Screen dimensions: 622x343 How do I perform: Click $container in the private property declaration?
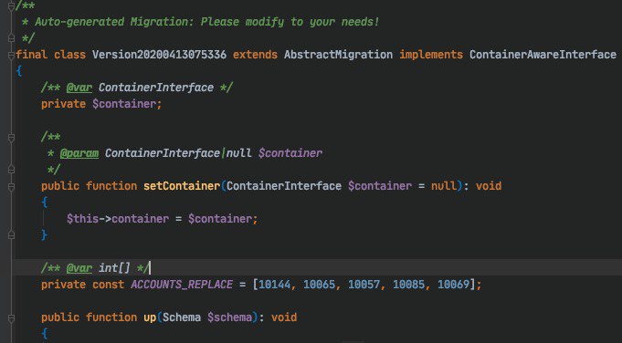tap(124, 104)
